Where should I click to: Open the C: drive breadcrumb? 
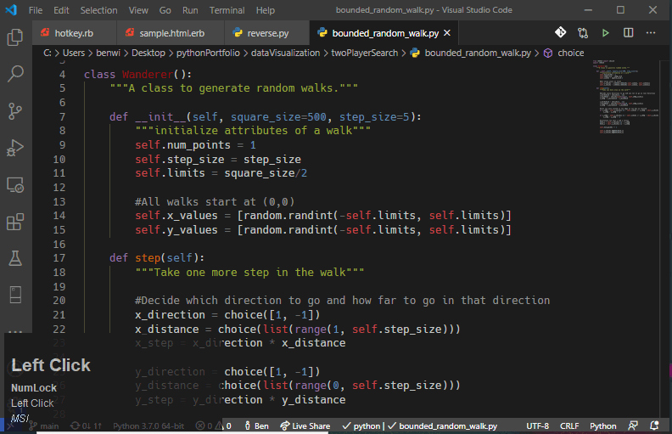(x=48, y=53)
